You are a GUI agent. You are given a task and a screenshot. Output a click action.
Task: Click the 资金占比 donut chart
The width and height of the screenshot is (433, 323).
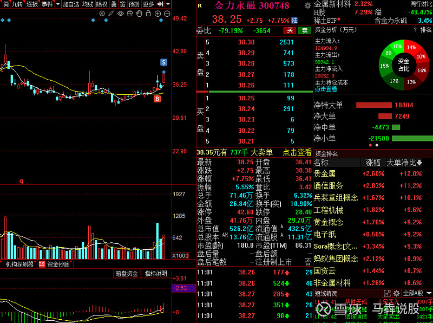(x=404, y=65)
